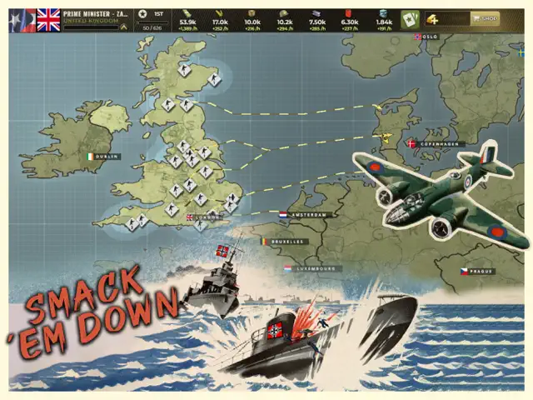
Task: Expand the Prime Minister profile chevron
Action: [124, 27]
